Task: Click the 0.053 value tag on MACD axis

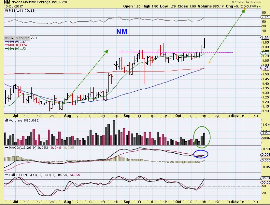Action: tap(265, 154)
